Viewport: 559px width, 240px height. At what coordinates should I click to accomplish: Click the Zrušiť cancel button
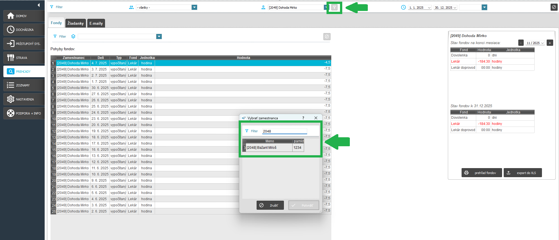270,205
